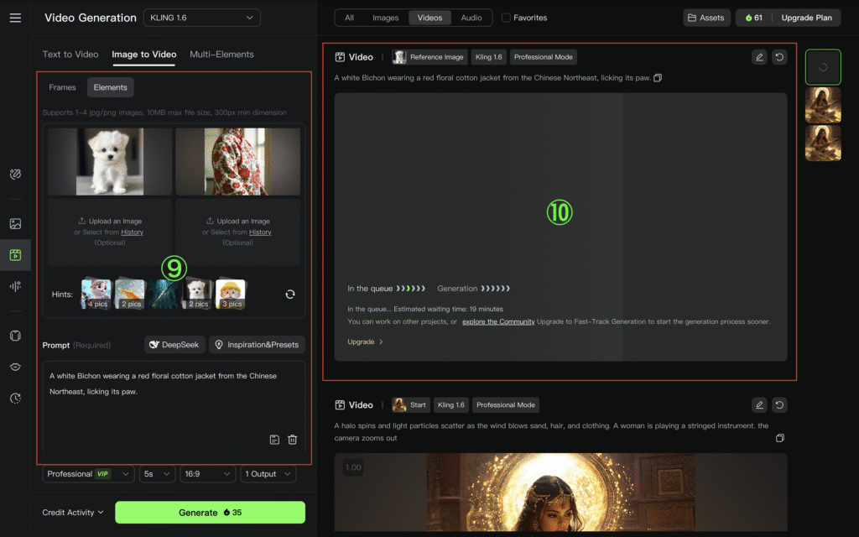This screenshot has height=537, width=859.
Task: Copy the white Bichon prompt text
Action: tap(658, 78)
